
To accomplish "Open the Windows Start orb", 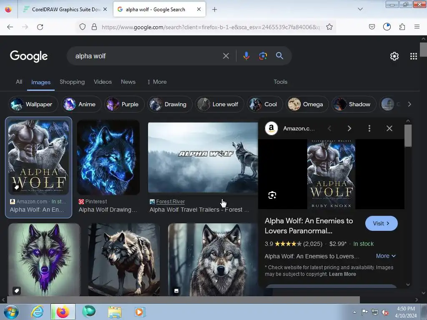I will (11, 312).
